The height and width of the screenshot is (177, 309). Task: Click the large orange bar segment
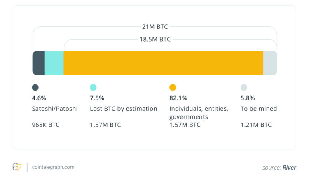[x=163, y=63]
